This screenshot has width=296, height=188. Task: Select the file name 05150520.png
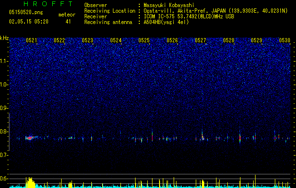[x=26, y=12]
